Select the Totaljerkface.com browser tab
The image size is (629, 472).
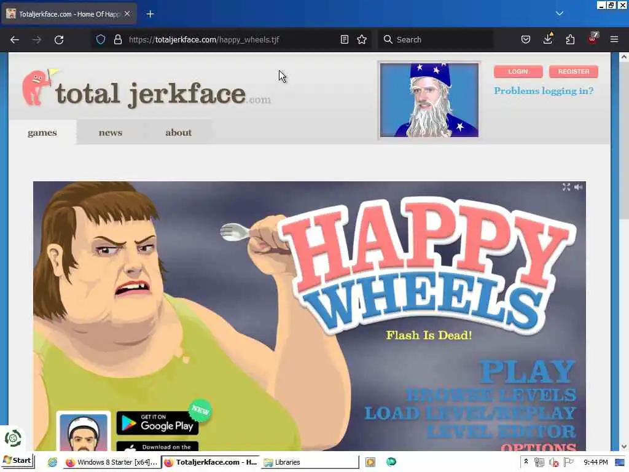[x=69, y=14]
